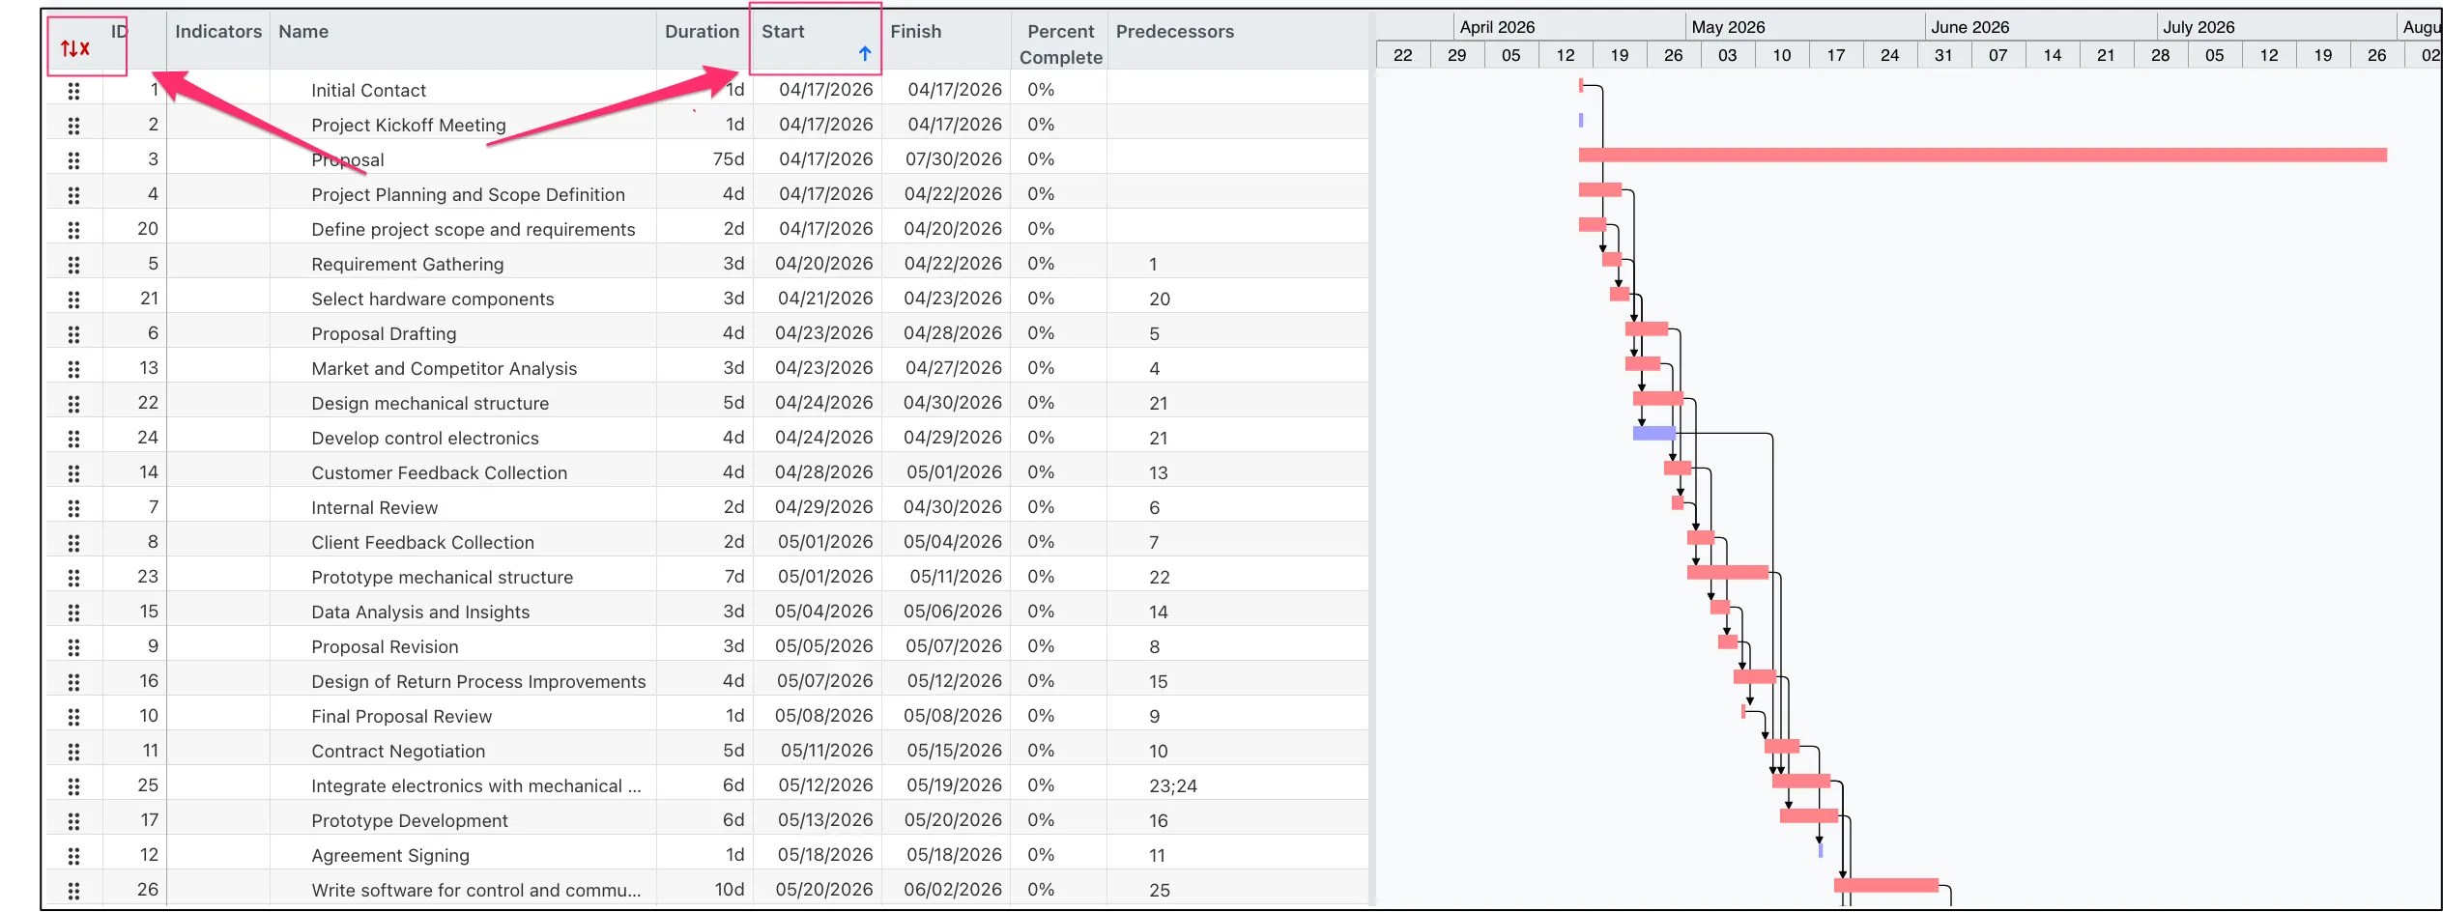This screenshot has height=912, width=2443.
Task: Click drag handle for Customer Feedback Collection row
Action: 73,473
